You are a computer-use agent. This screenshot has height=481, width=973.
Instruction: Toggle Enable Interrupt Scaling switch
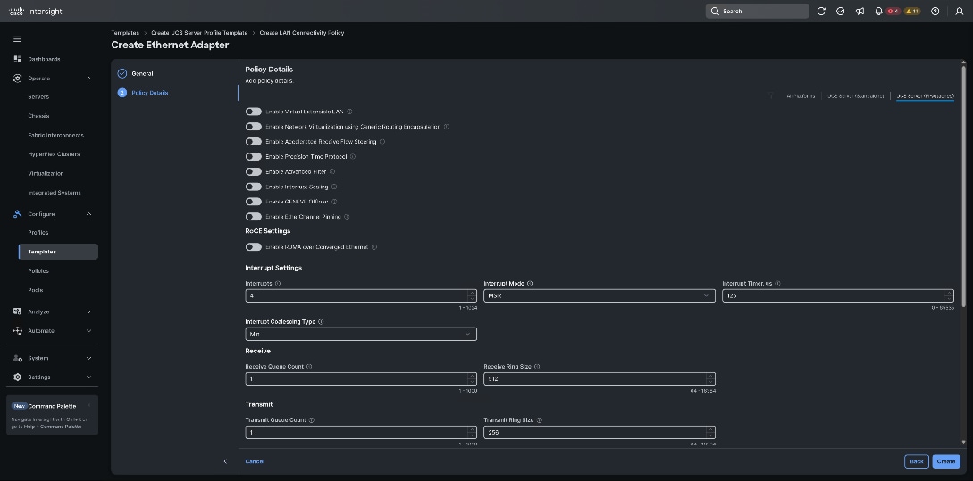pos(253,187)
